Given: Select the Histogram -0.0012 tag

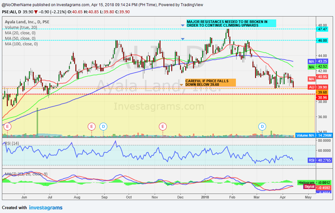Looking at the screenshot, I should (x=315, y=183).
